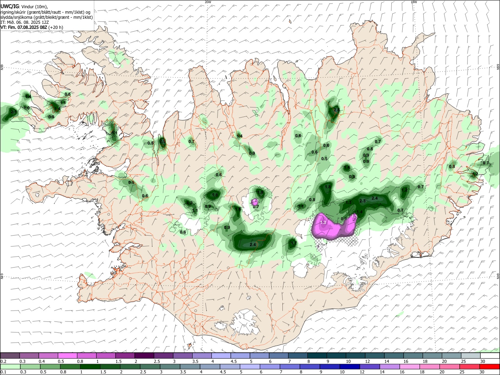The image size is (500, 375).
Task: Click the small purple snow spot on Hofsjökull
Action: pyautogui.click(x=255, y=202)
